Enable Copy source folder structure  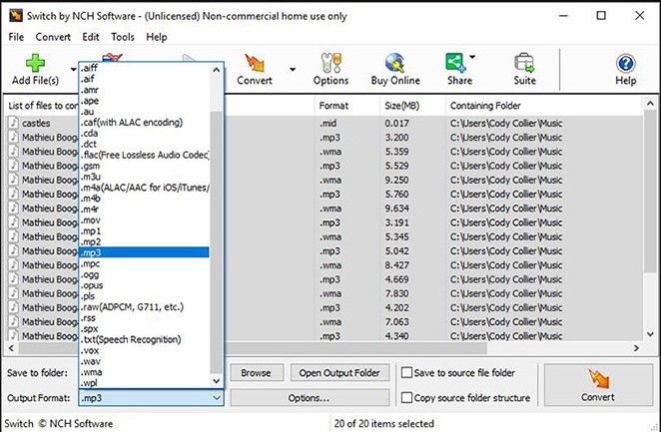[x=406, y=398]
